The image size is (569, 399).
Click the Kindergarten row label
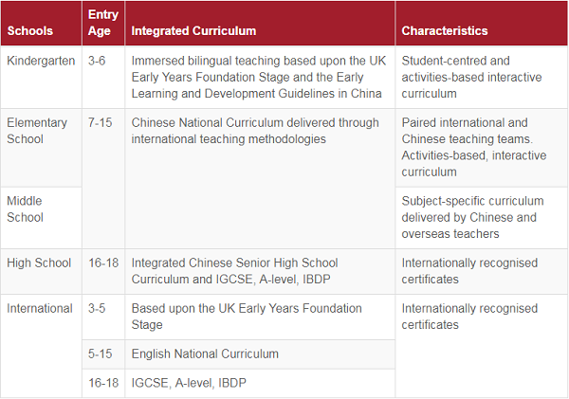point(41,61)
